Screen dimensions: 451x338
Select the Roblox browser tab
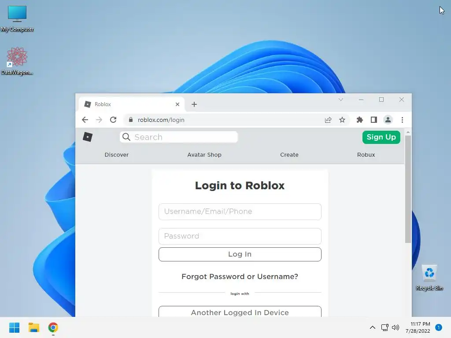[131, 104]
